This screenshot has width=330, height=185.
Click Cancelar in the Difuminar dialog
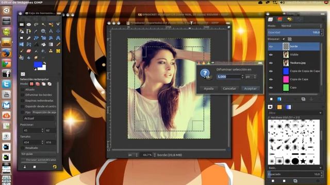[229, 88]
